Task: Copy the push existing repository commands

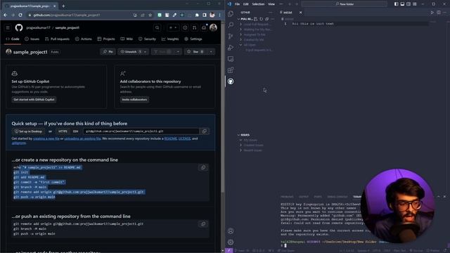Action: (203, 223)
